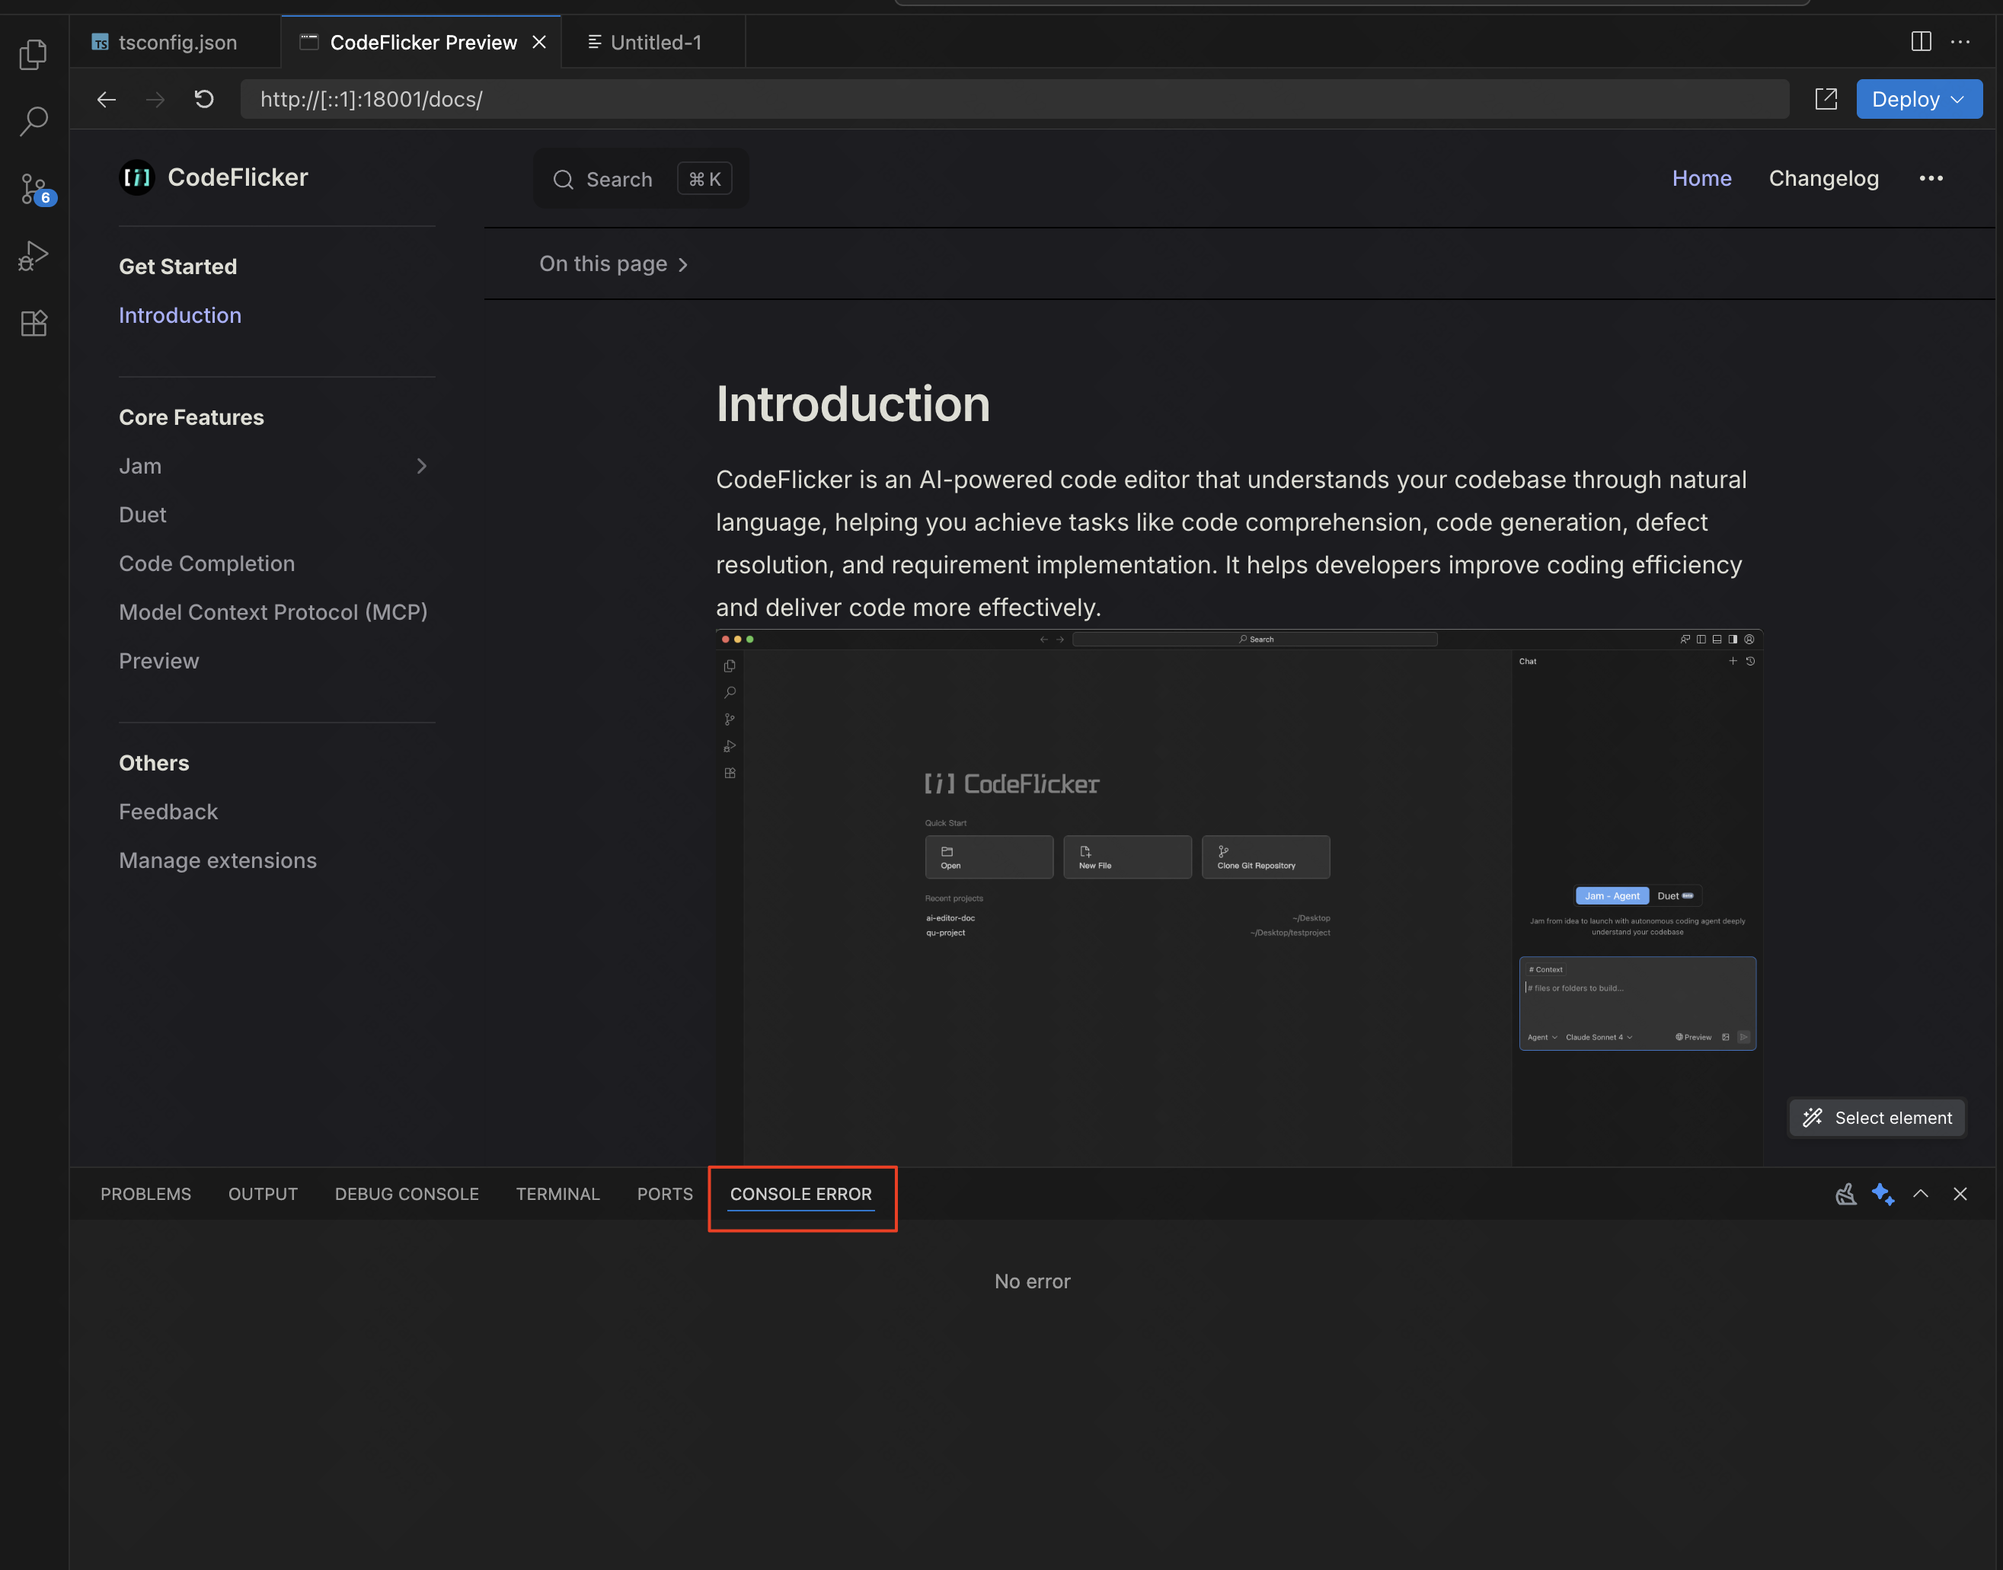Expand the Jam section in sidebar
The height and width of the screenshot is (1570, 2003).
coord(421,466)
